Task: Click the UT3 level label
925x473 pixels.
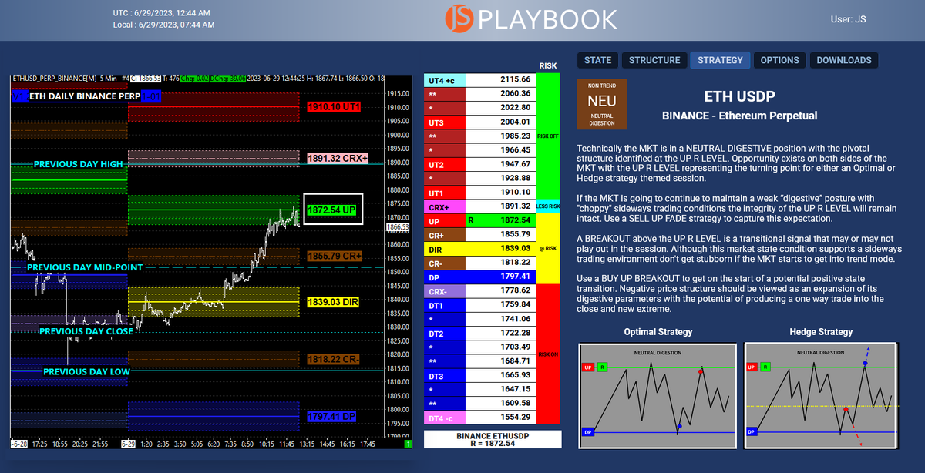Action: [x=446, y=121]
